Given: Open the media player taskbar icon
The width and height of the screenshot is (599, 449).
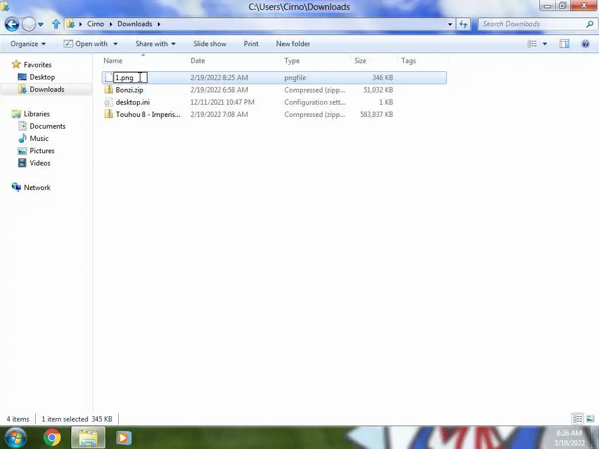Looking at the screenshot, I should point(123,437).
